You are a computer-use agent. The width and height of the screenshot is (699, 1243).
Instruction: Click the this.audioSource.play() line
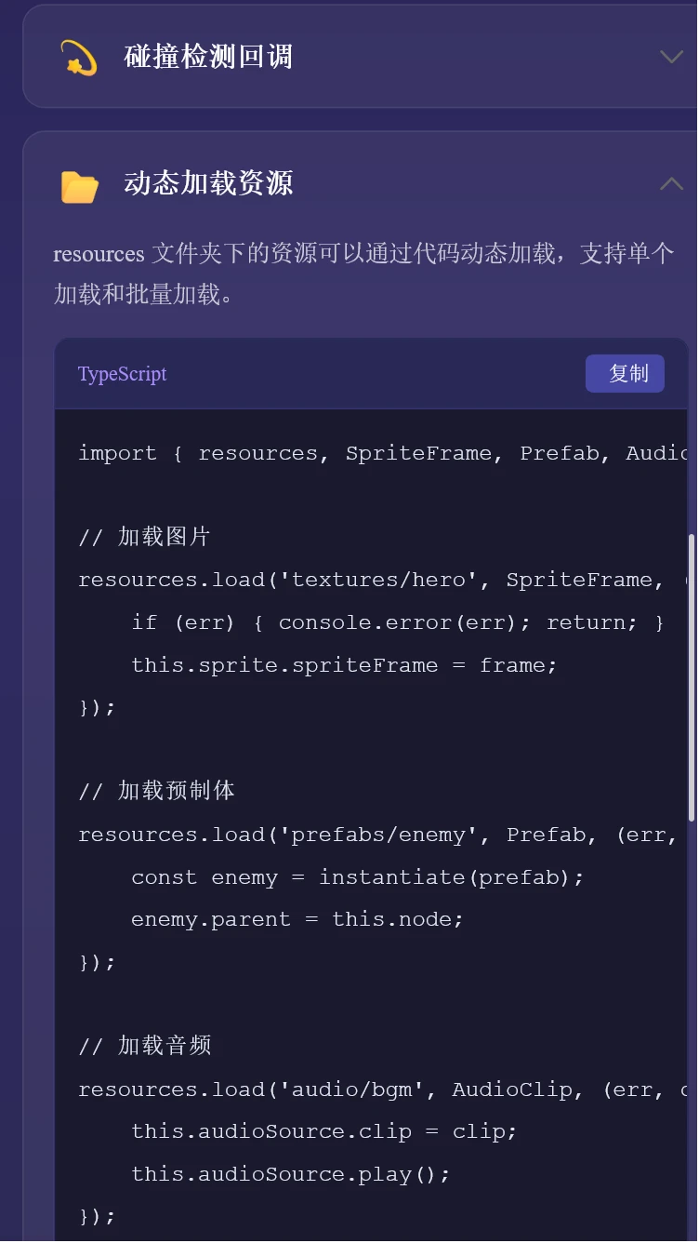pyautogui.click(x=291, y=1173)
